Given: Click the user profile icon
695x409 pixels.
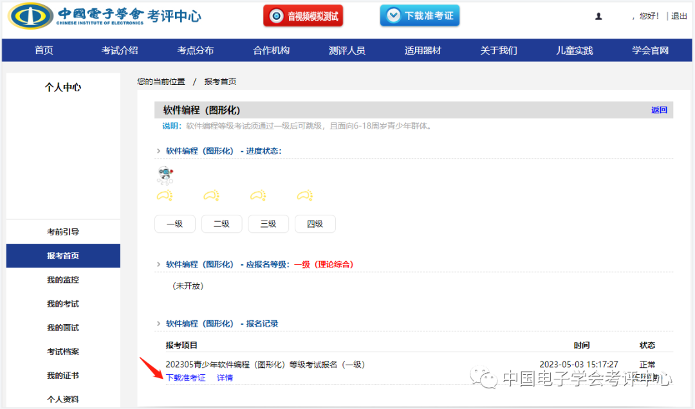Looking at the screenshot, I should 598,16.
